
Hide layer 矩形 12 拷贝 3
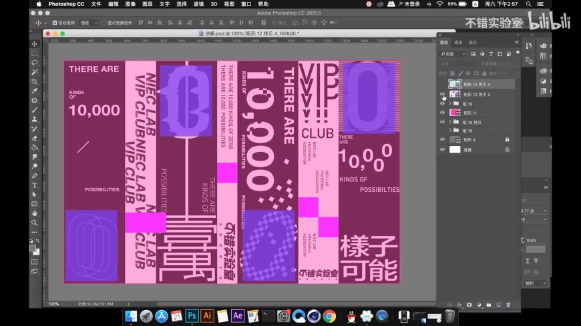point(442,95)
